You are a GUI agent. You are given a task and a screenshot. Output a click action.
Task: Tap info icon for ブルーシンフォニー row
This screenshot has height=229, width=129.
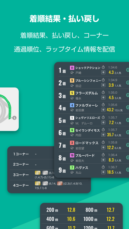(128, 82)
